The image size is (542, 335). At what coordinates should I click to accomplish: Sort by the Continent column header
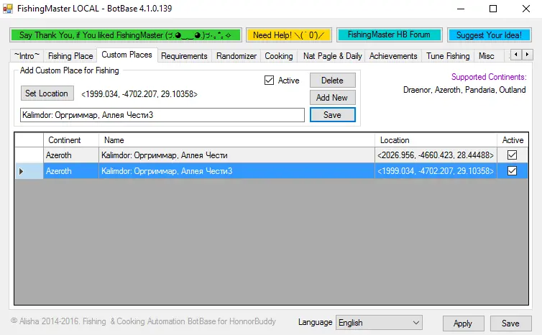(71, 140)
